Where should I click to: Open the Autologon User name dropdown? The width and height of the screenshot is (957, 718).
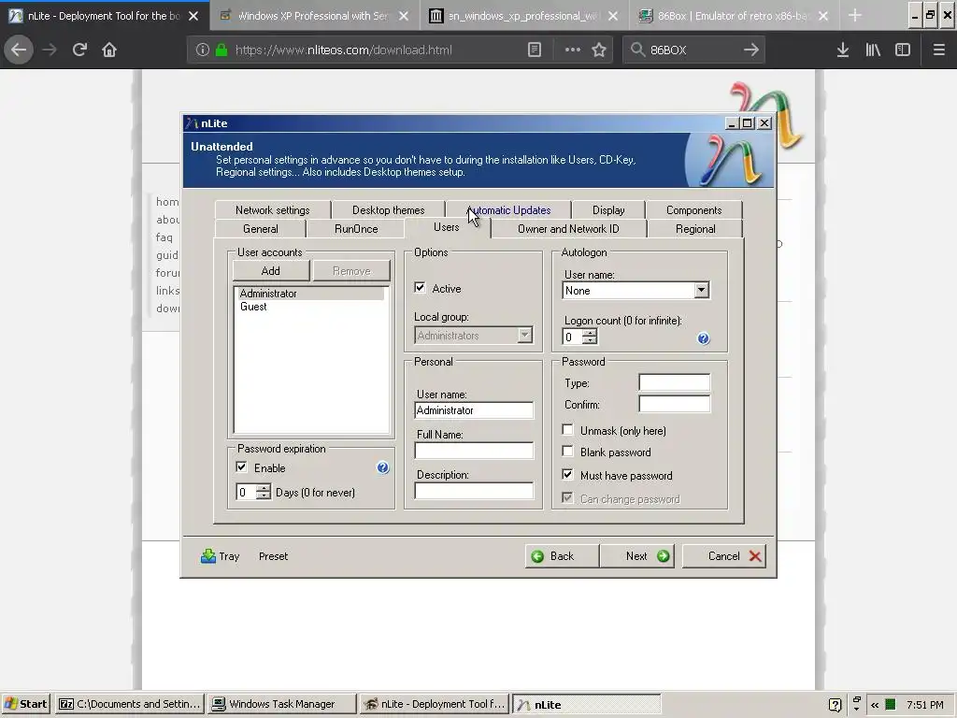701,290
